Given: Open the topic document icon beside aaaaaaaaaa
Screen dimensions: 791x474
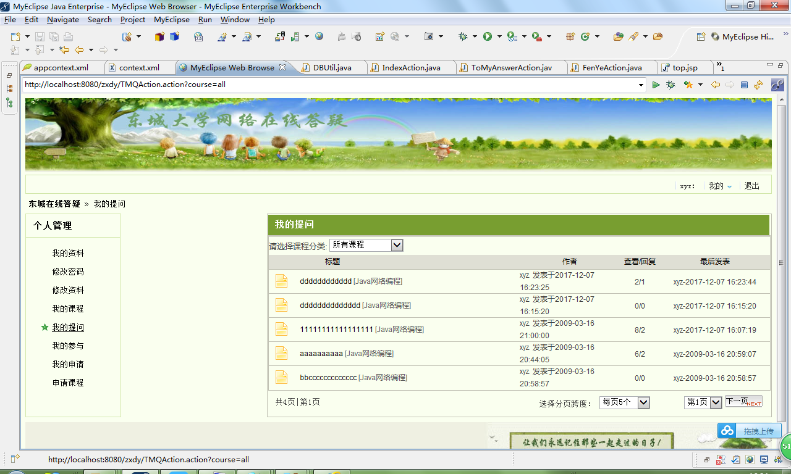Looking at the screenshot, I should pyautogui.click(x=281, y=354).
